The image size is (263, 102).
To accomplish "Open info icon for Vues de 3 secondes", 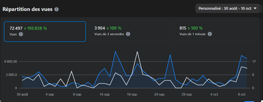I will pos(128,34).
